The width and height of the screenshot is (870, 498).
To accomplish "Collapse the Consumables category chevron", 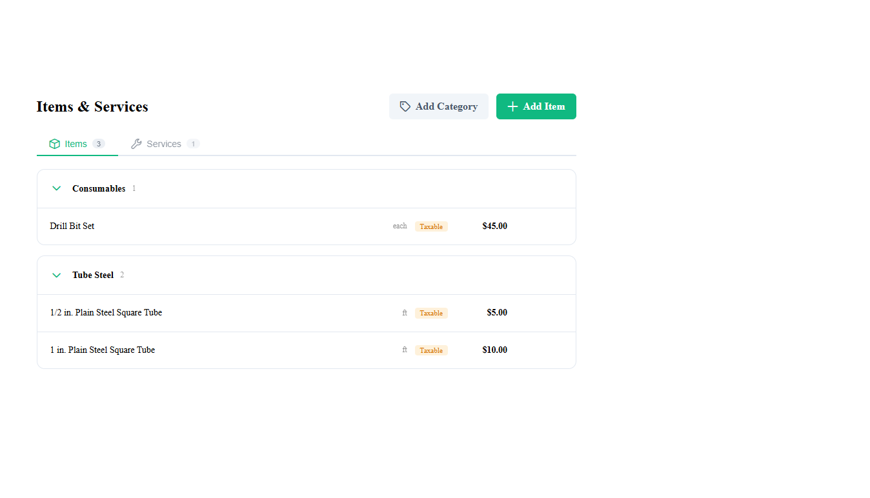I will (56, 188).
